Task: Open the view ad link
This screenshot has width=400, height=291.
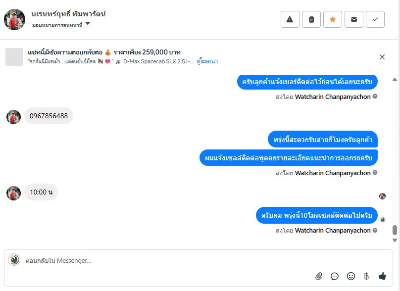Action: pos(207,61)
